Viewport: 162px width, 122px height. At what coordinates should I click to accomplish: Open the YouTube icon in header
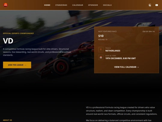157,5
